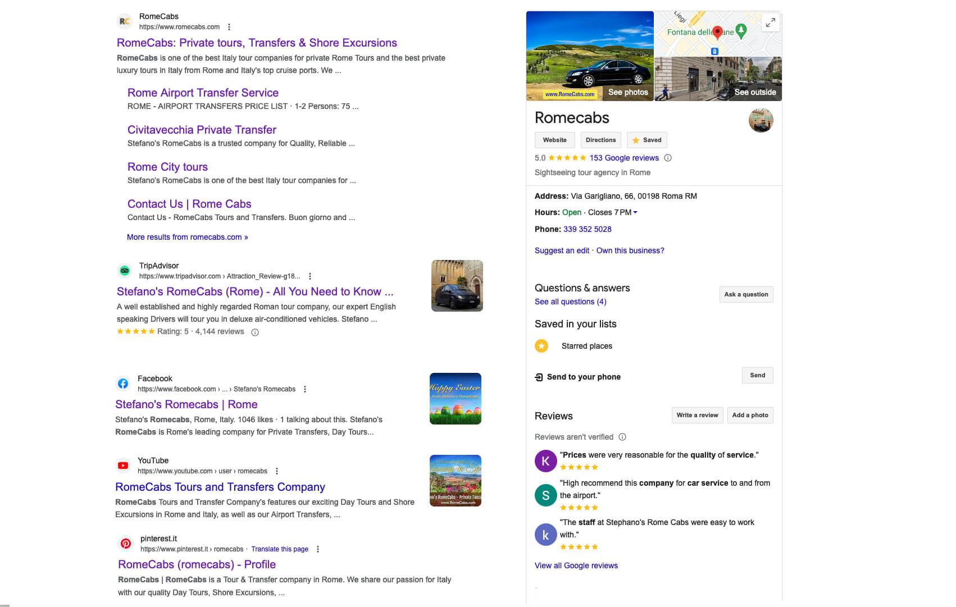956x607 pixels.
Task: Click the red map pin on the map
Action: (717, 33)
